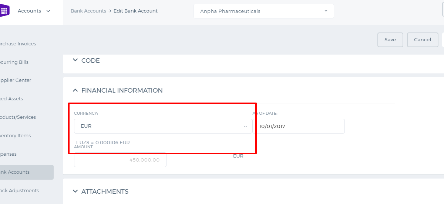Click the purple app grid logo icon
The width and height of the screenshot is (444, 204).
coord(4,11)
